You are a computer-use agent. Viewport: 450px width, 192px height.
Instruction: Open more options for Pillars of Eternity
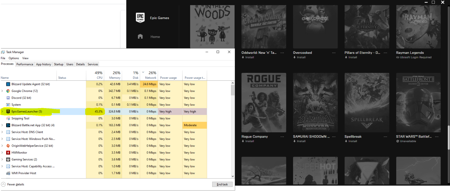tap(385, 53)
